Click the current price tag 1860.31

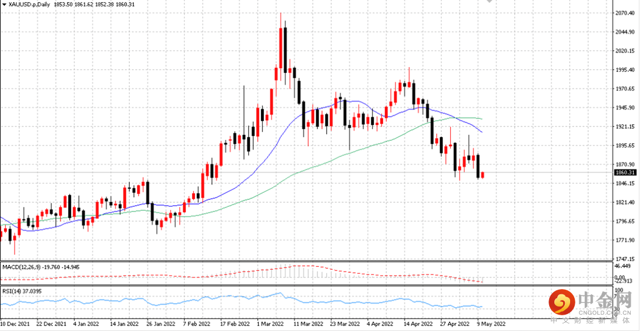pos(625,172)
